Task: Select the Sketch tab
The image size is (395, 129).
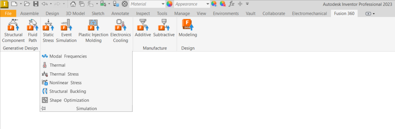Action: click(x=98, y=14)
